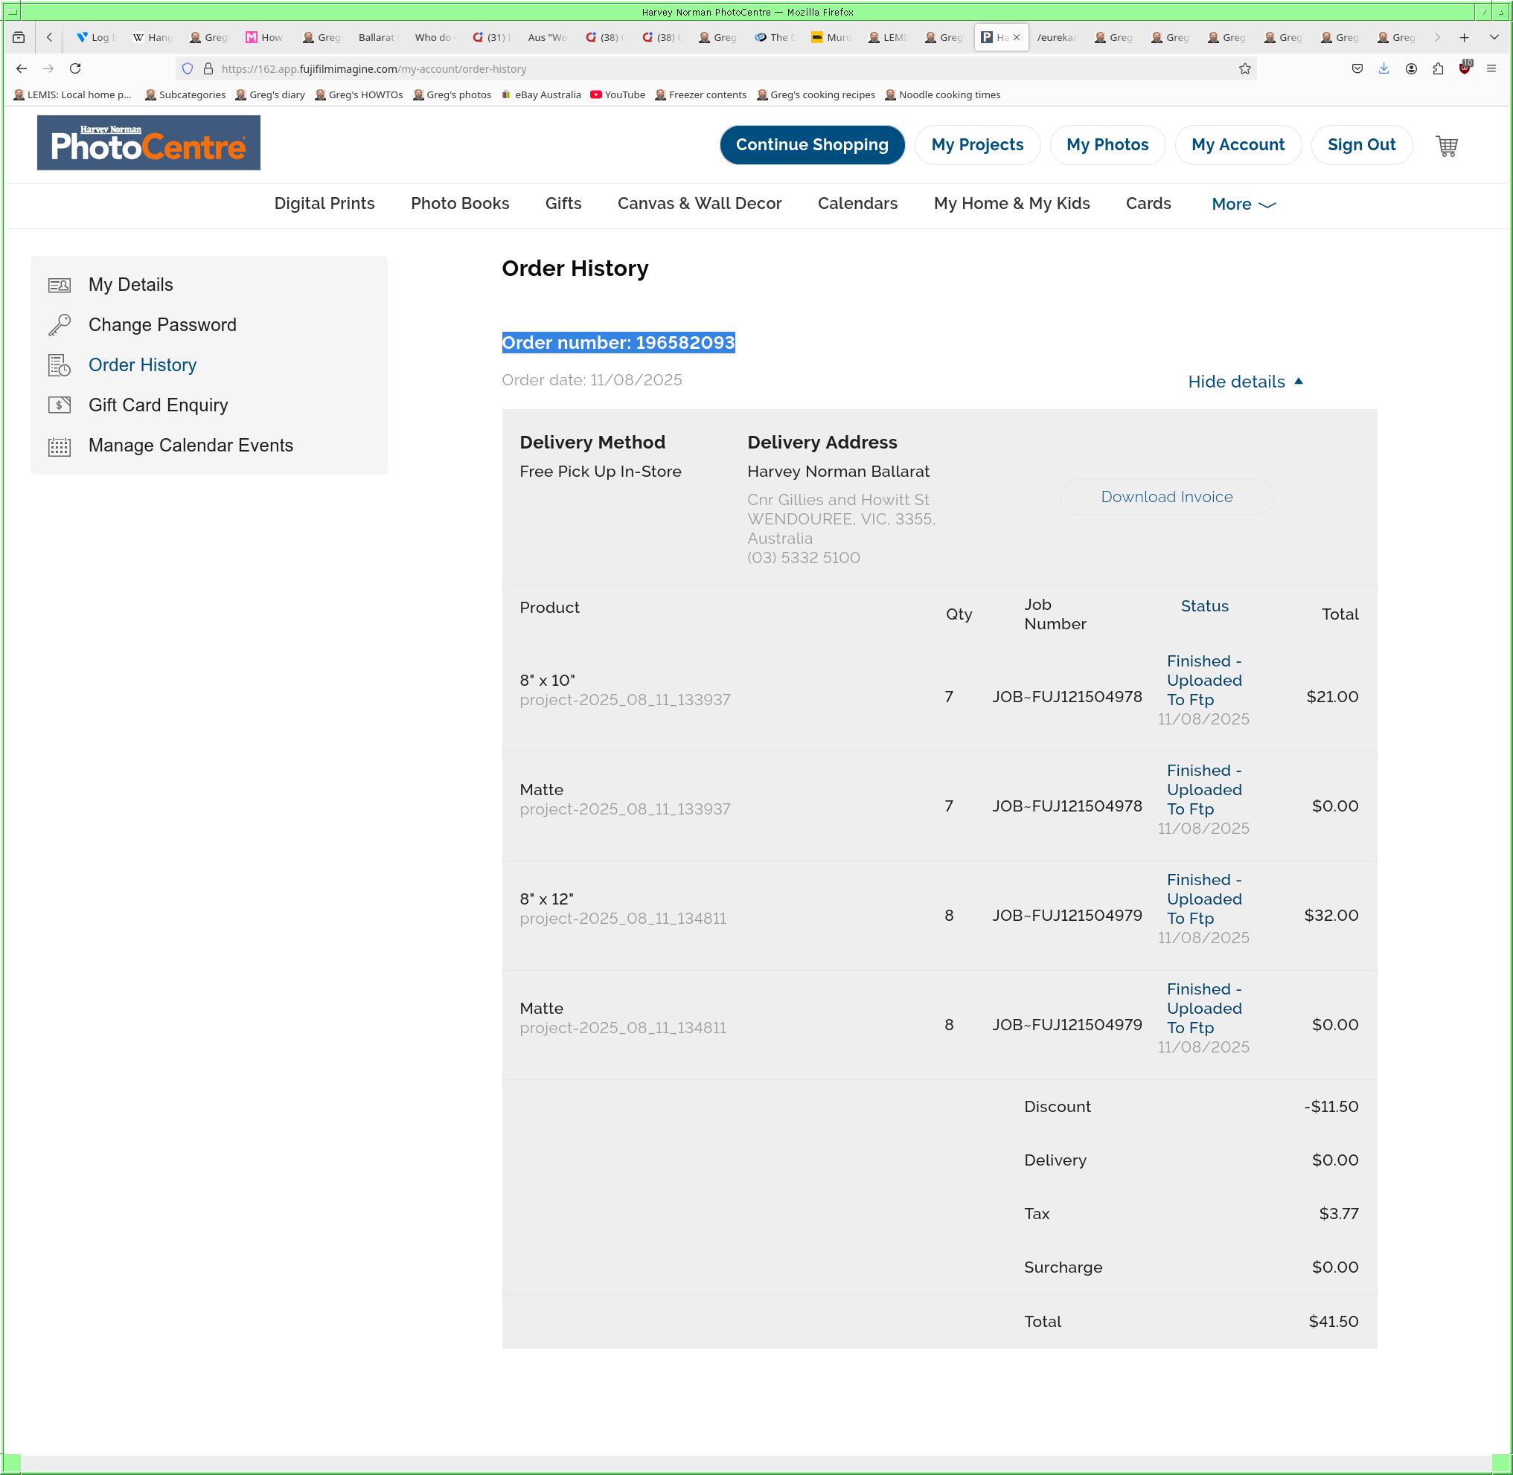Click Download Invoice button

tap(1166, 498)
